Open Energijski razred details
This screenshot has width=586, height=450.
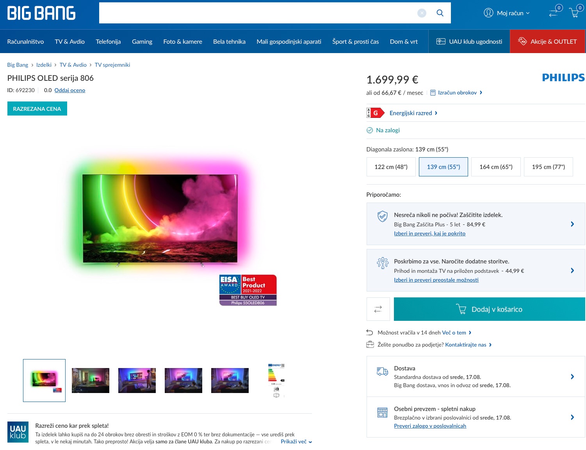coord(413,113)
